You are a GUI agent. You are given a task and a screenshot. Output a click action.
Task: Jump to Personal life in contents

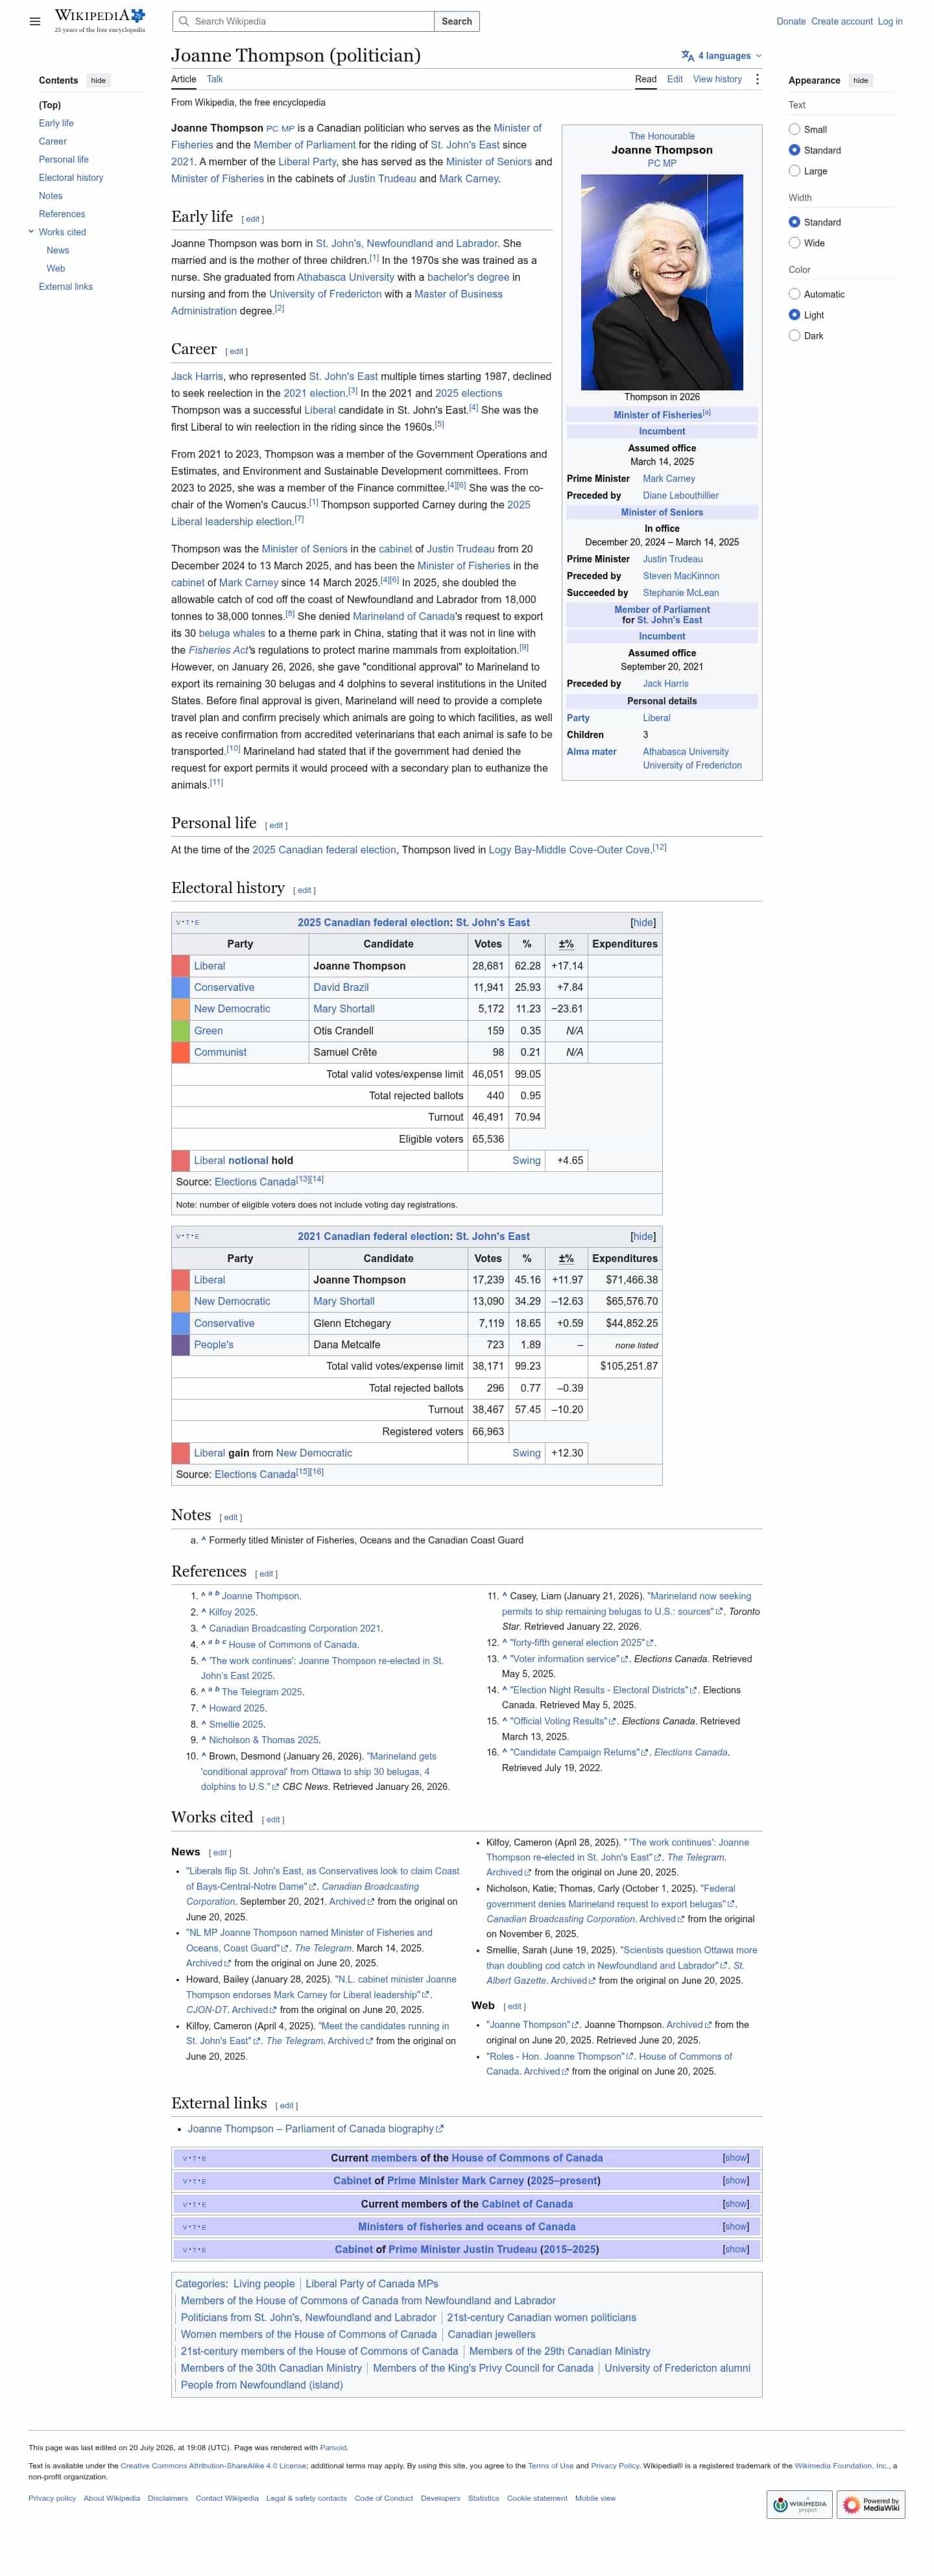point(64,160)
